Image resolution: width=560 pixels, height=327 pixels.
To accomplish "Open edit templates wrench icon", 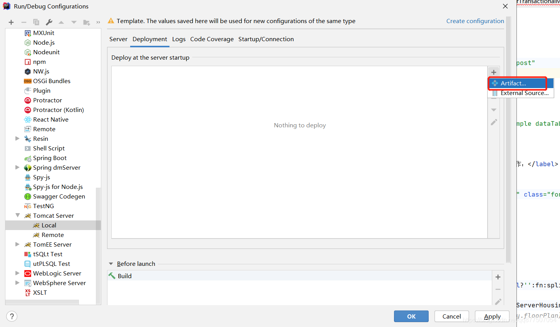I will (x=49, y=22).
